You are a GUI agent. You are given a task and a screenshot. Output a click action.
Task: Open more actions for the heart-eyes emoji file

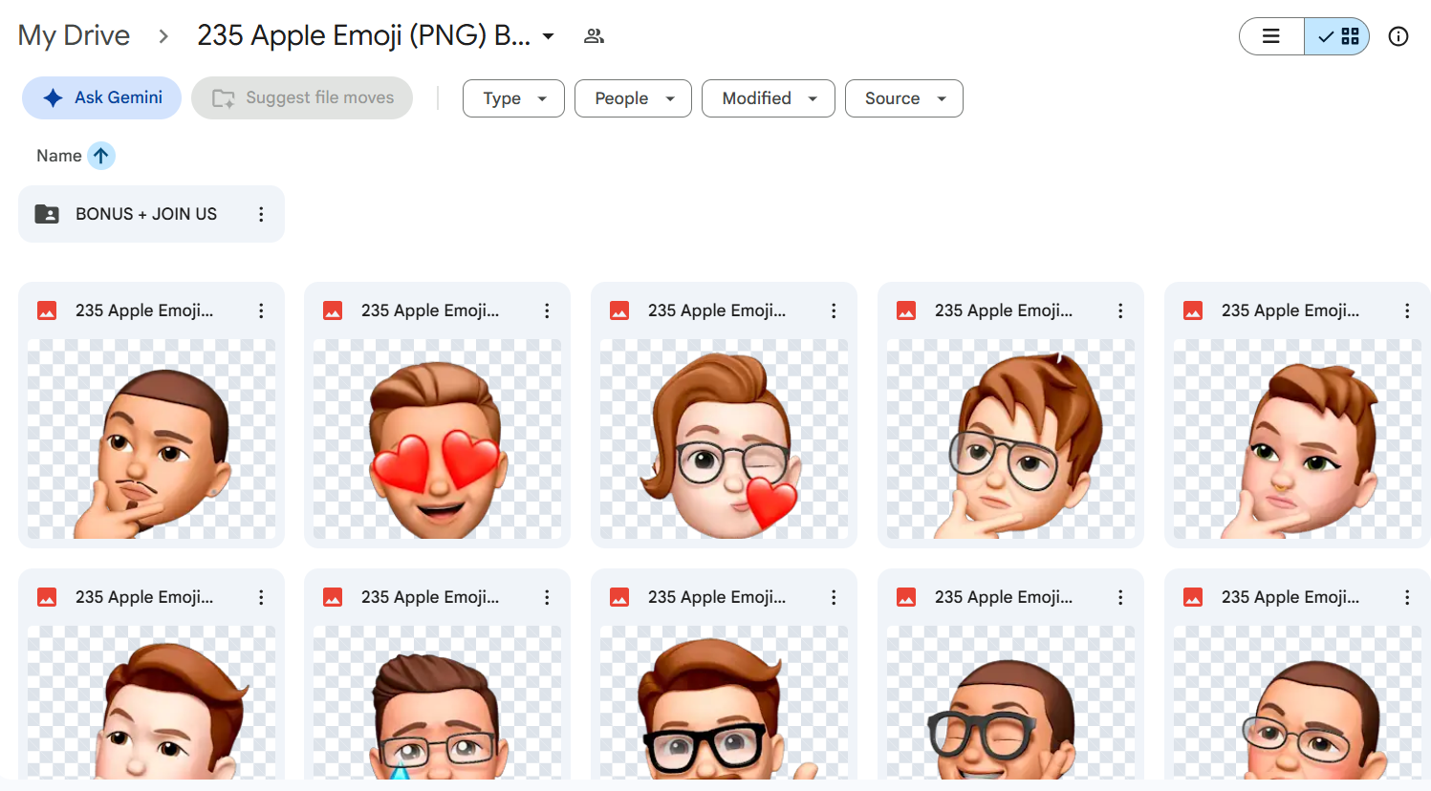coord(547,310)
